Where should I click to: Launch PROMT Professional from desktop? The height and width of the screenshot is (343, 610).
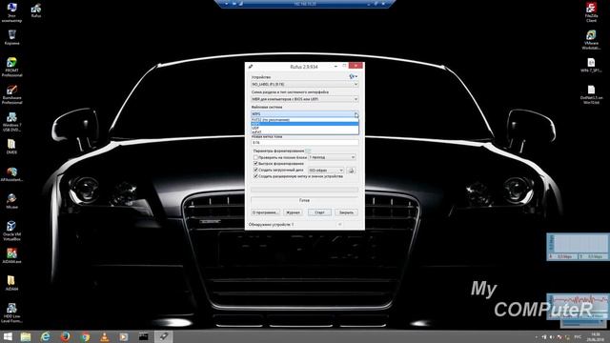(x=11, y=67)
